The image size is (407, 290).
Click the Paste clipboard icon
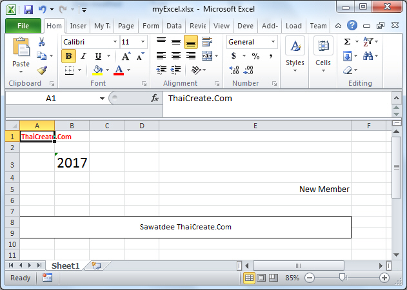pyautogui.click(x=21, y=47)
